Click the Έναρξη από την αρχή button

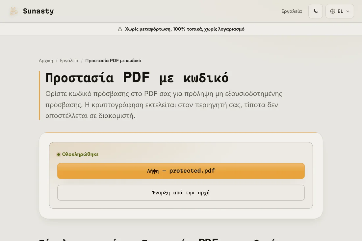(x=181, y=193)
